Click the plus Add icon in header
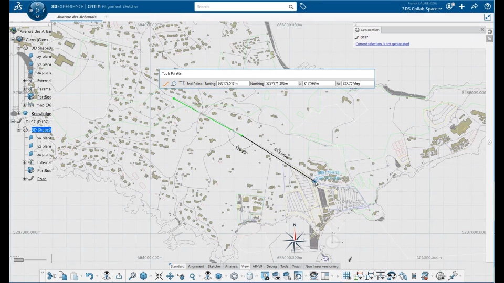The height and width of the screenshot is (283, 504). point(462,6)
